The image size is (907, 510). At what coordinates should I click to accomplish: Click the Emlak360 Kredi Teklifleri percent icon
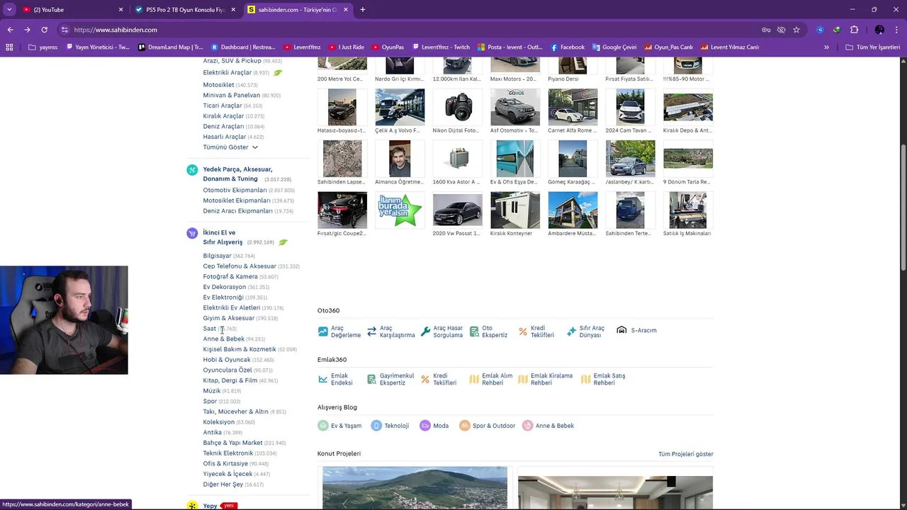tap(425, 379)
